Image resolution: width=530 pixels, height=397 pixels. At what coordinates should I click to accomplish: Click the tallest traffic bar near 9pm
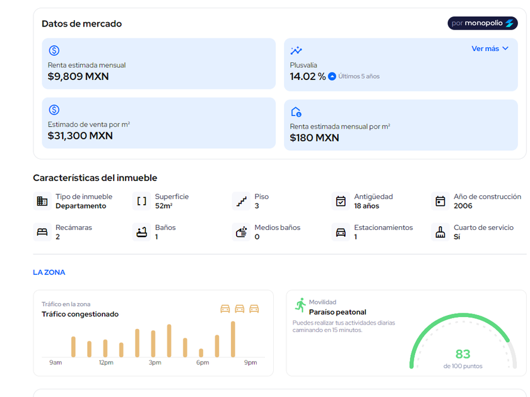(233, 339)
